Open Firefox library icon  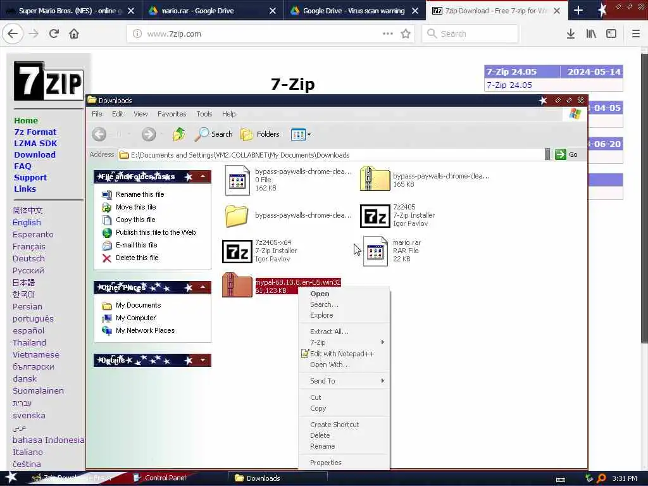[x=591, y=34]
